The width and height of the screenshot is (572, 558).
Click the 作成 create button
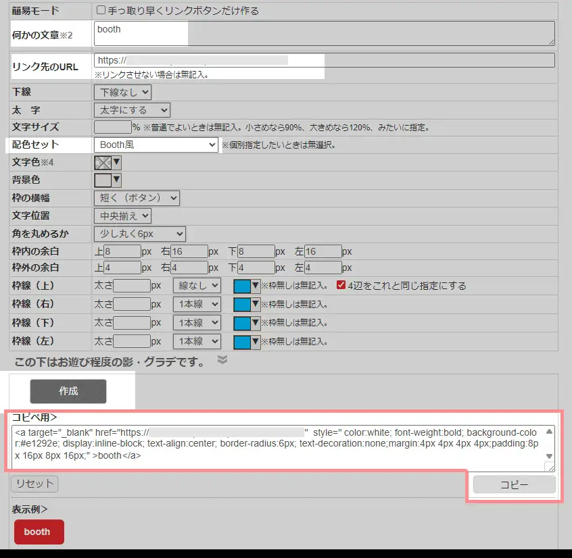click(68, 391)
